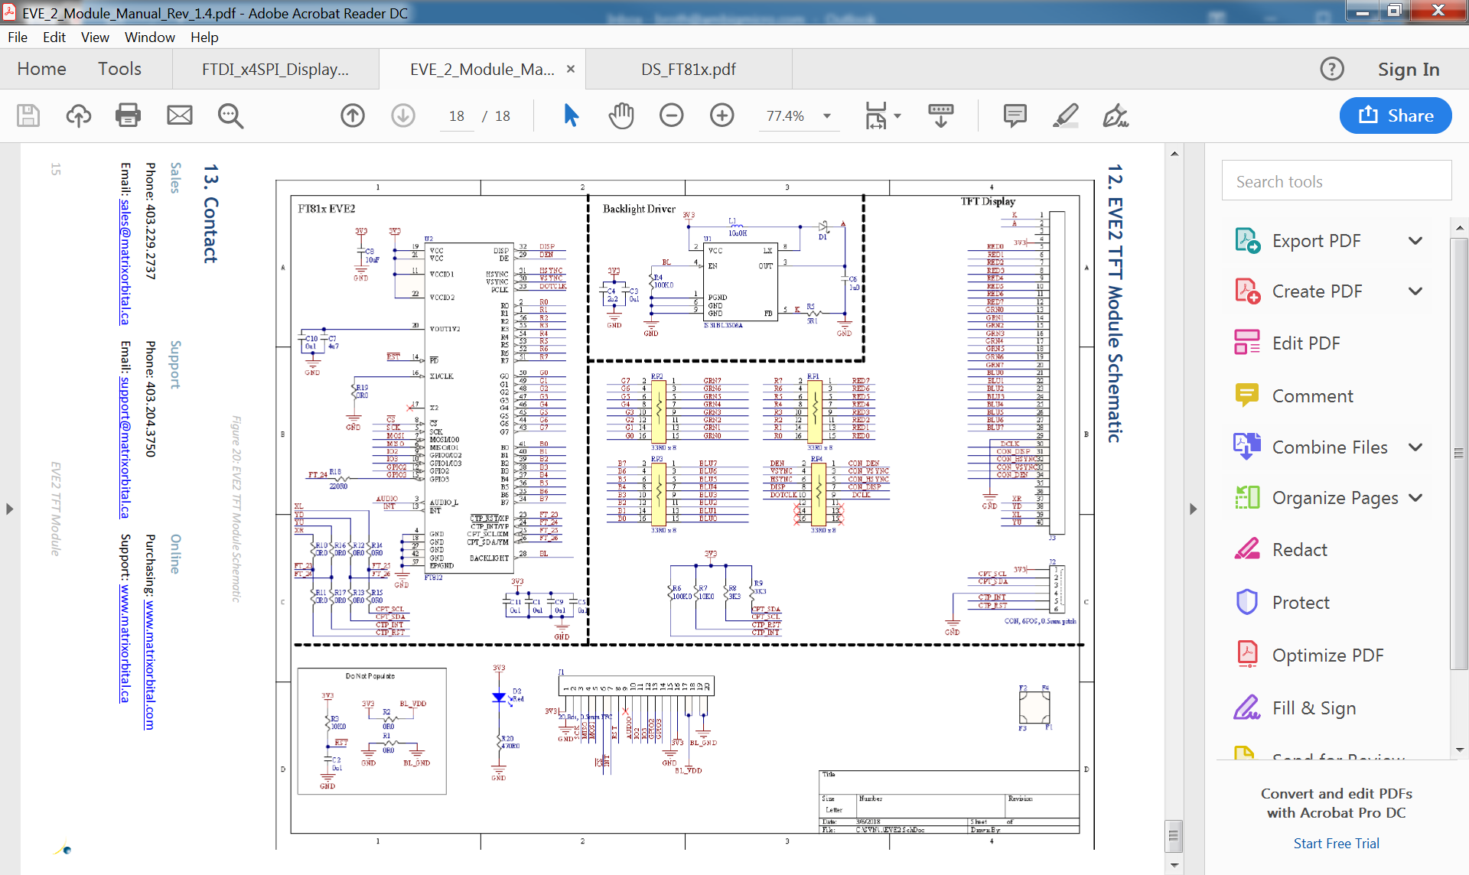
Task: Expand the Export PDF chevron
Action: (1415, 241)
